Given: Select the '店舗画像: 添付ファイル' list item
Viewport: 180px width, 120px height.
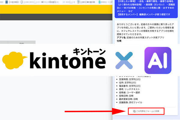Looking at the screenshot, I should click(x=130, y=102).
